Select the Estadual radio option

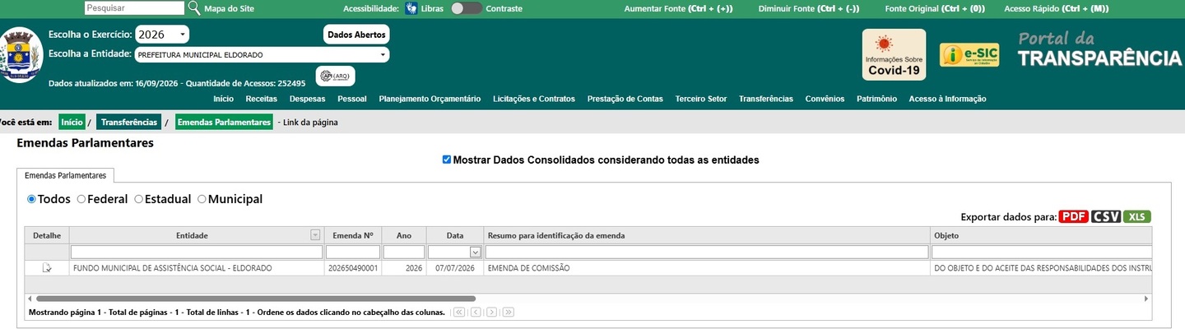[139, 199]
